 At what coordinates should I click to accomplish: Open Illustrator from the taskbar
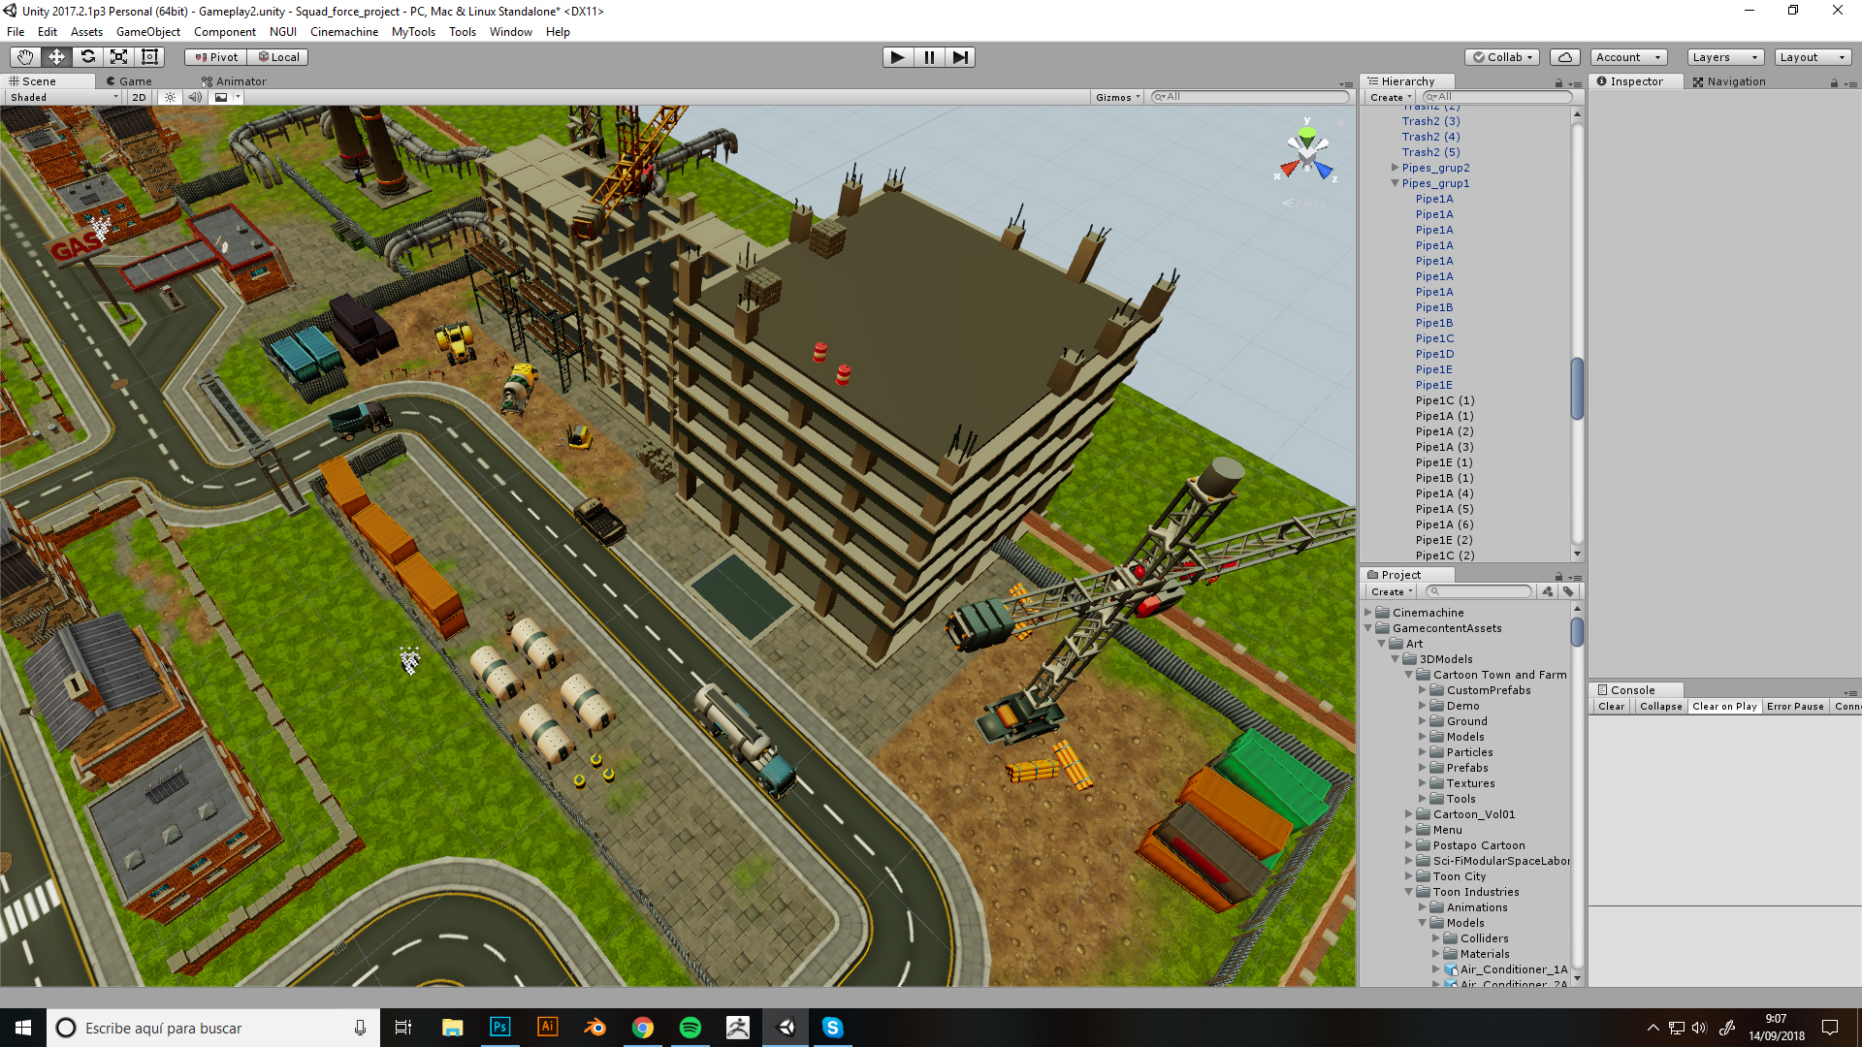547,1028
